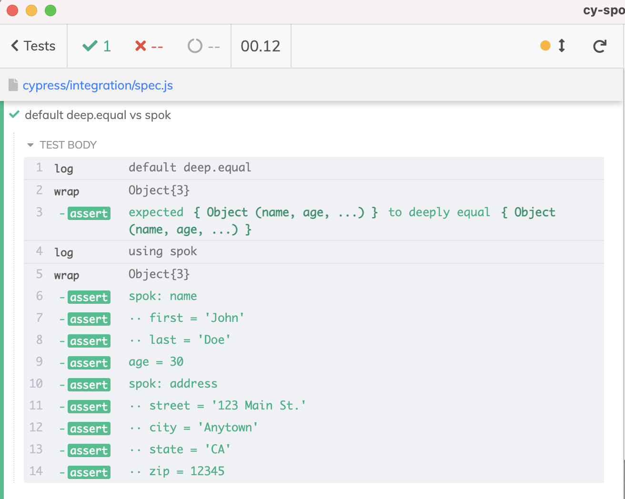Rerun all tests with the reload icon
Viewport: 625px width, 499px height.
[x=600, y=46]
